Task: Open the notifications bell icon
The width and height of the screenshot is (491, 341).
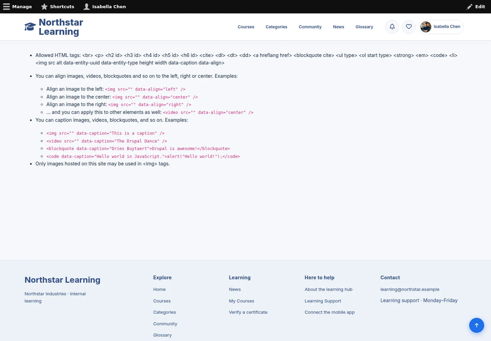Action: pos(392,27)
